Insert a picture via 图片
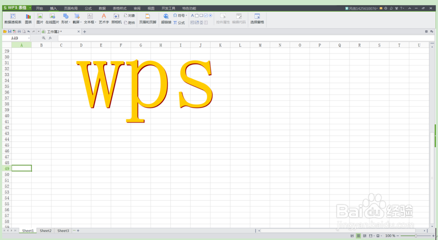 (x=40, y=19)
